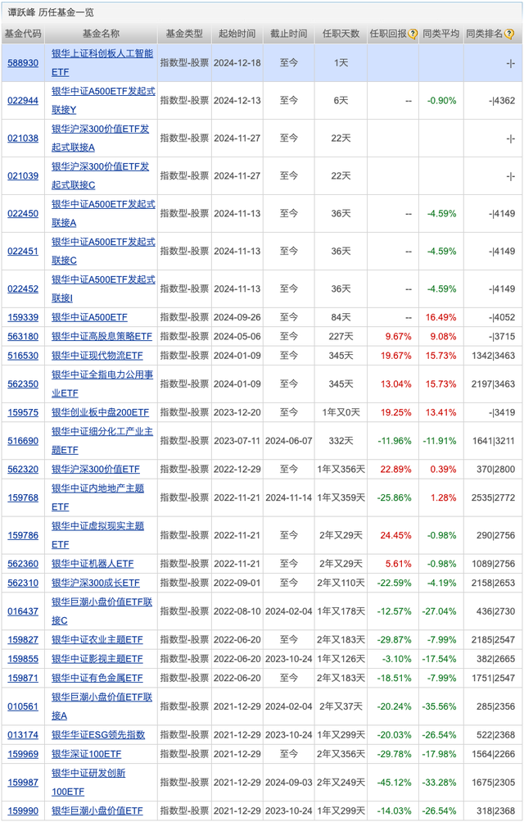Image resolution: width=524 pixels, height=822 pixels.
Task: Open the 银华沪深300价值ETF发起式联接C link
Action: tap(101, 176)
